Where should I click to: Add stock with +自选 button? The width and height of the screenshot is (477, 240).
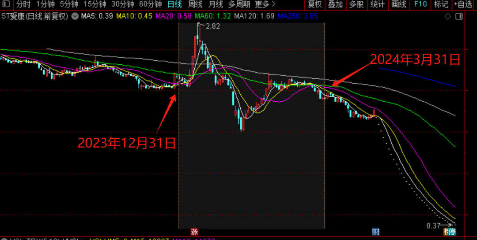coord(462,5)
